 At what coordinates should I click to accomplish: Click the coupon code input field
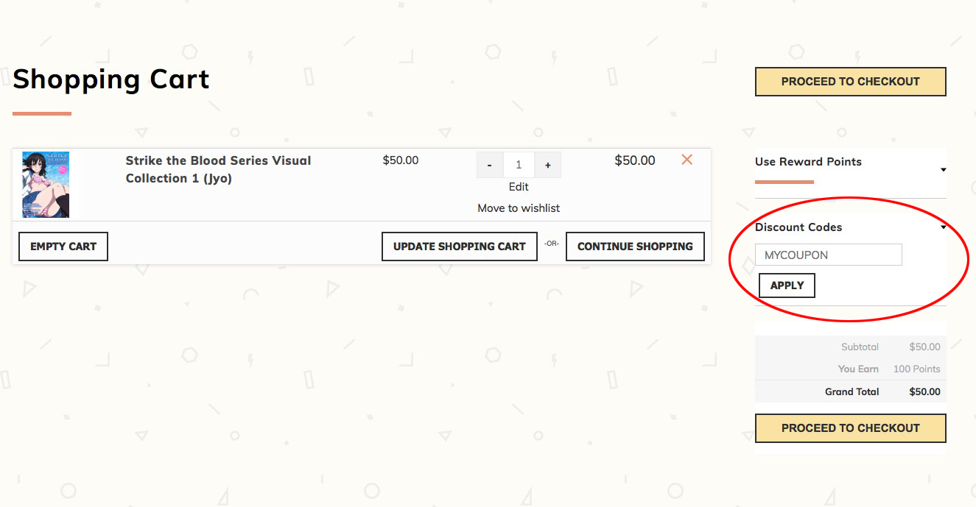(x=828, y=255)
